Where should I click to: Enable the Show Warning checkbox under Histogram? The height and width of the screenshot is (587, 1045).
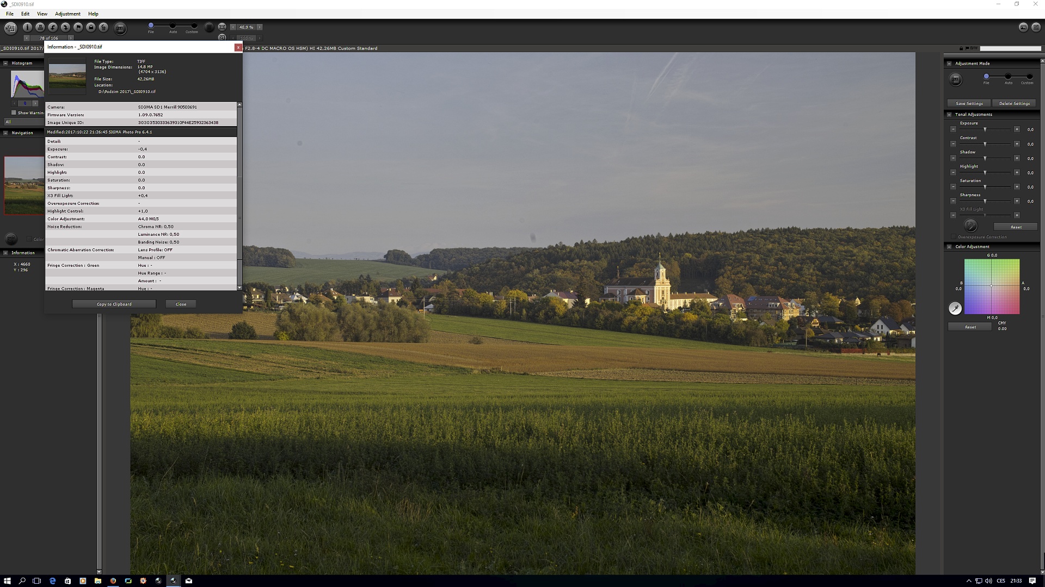[14, 113]
